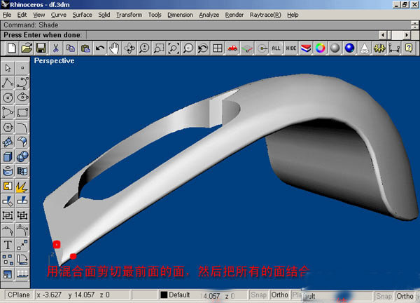Click the Undo arrow icon
Screen dimensions: 420x303
pyautogui.click(x=101, y=48)
